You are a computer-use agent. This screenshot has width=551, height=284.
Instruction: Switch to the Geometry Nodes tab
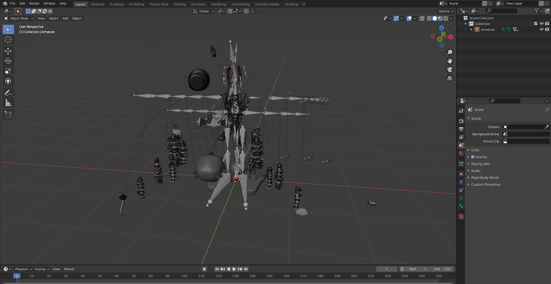pos(267,4)
